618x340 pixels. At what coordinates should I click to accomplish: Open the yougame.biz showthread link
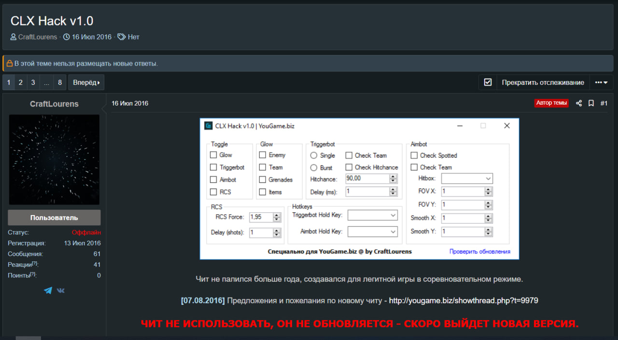tap(463, 300)
